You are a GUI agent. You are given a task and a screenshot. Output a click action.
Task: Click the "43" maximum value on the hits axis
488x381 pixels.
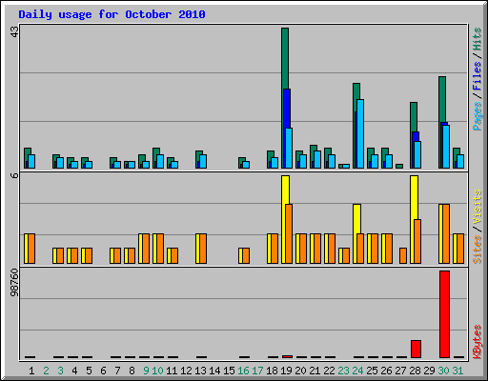coord(14,31)
